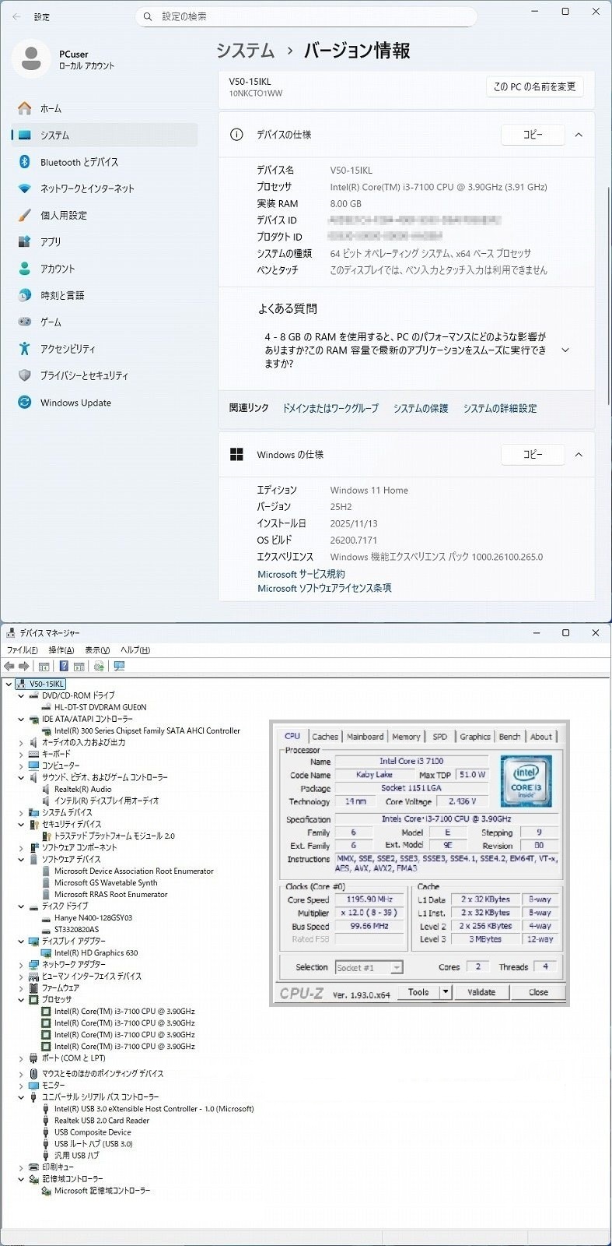Viewport: 612px width, 1246px height.
Task: Click the back arrow in Device Manager toolbar
Action: tap(9, 667)
